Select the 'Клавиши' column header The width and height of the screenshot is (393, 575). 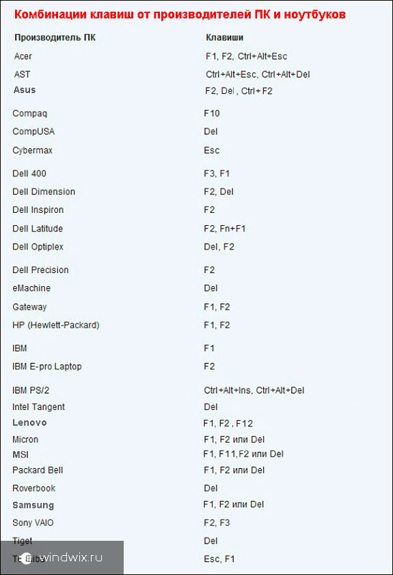pos(224,38)
